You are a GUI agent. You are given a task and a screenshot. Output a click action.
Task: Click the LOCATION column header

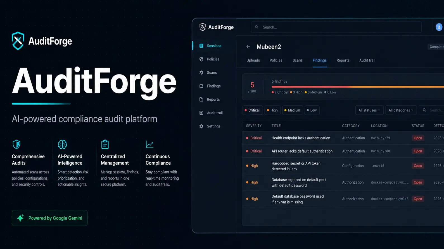click(x=379, y=126)
